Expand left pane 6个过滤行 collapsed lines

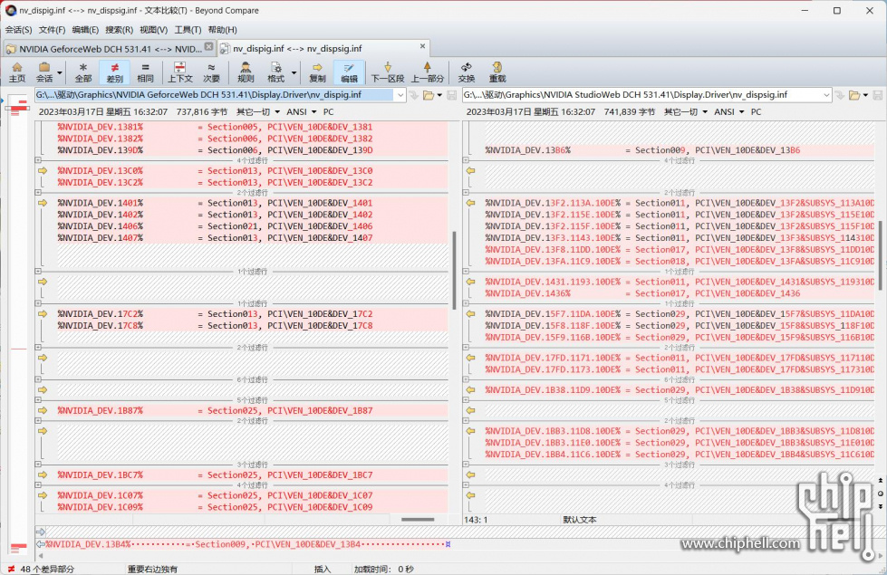click(38, 380)
